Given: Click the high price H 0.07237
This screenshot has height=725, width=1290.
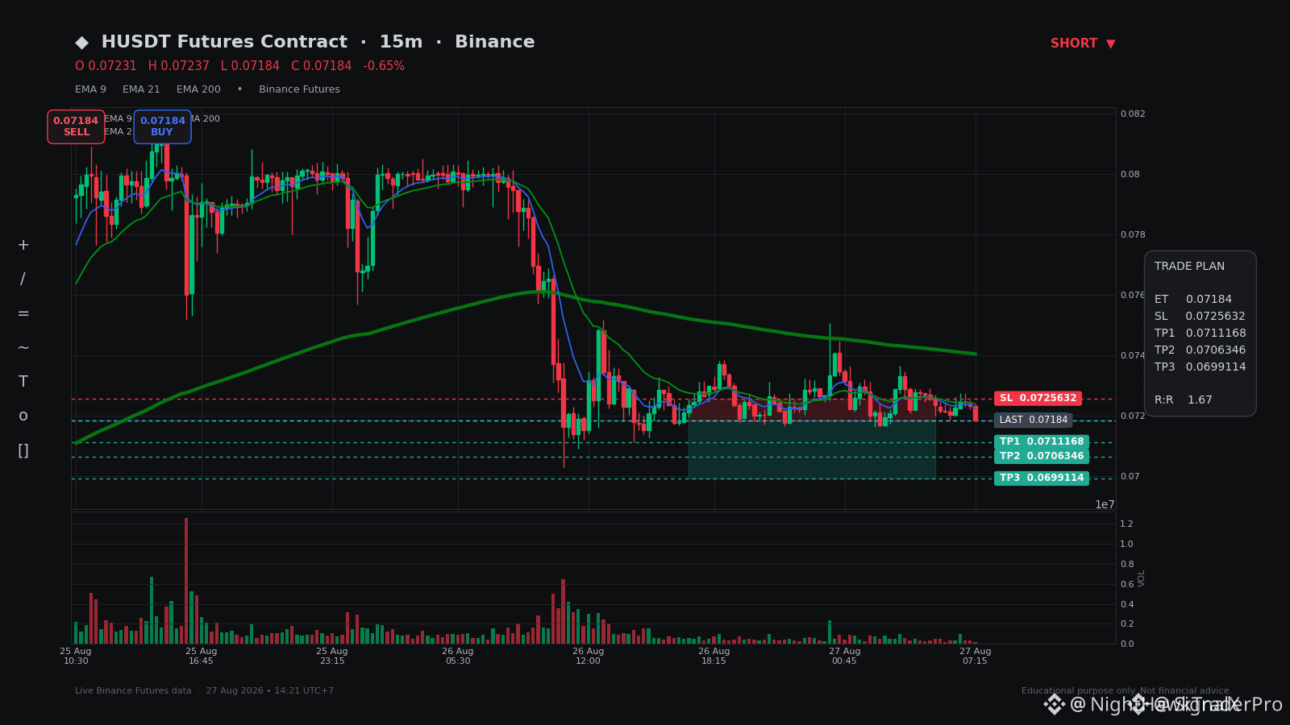Looking at the screenshot, I should click(179, 66).
